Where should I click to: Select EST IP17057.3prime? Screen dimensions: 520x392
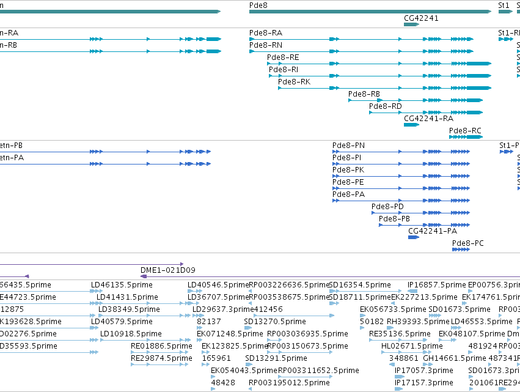coord(423,371)
